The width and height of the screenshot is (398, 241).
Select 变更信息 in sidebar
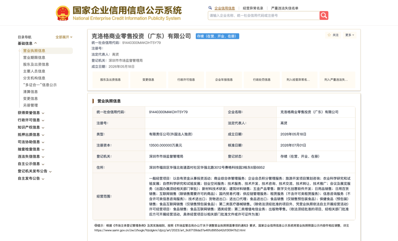click(31, 98)
